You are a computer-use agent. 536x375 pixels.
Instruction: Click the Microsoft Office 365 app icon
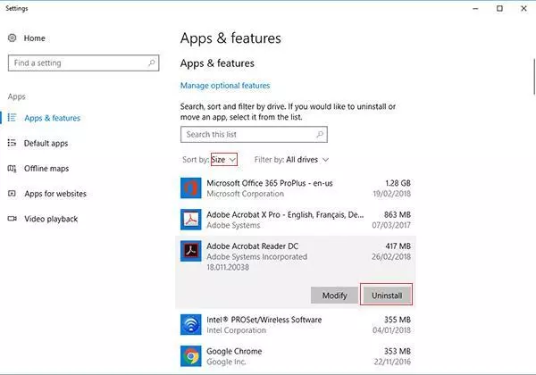coord(191,187)
